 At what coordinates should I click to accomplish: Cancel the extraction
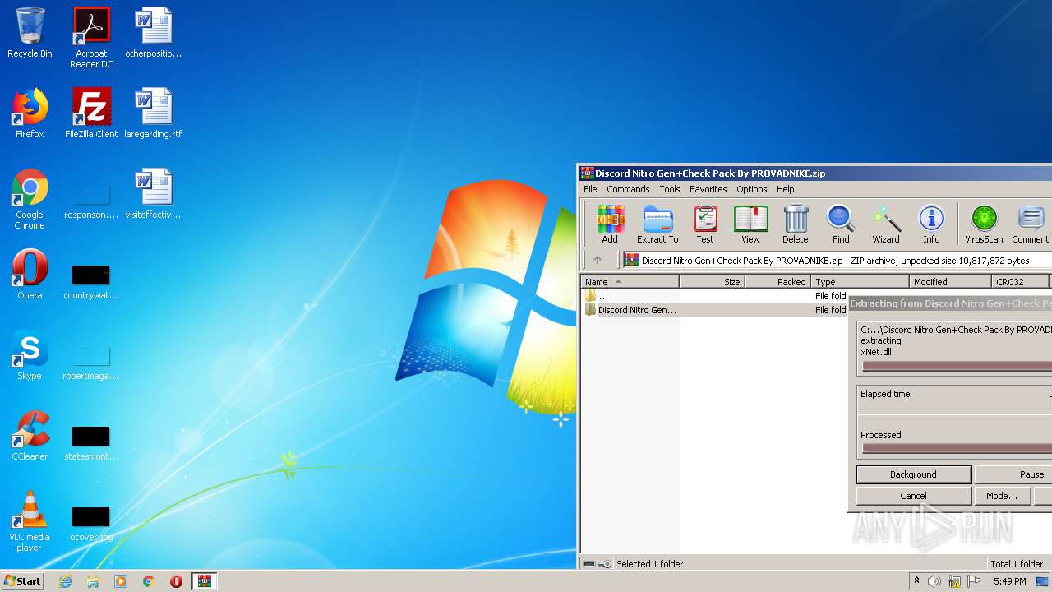(x=913, y=496)
